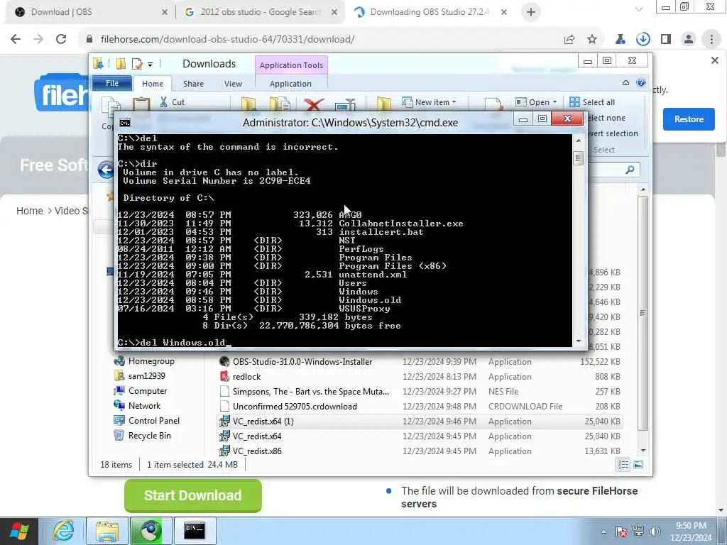Click the Action Center flag tray icon
This screenshot has height=545, width=727.
(621, 531)
